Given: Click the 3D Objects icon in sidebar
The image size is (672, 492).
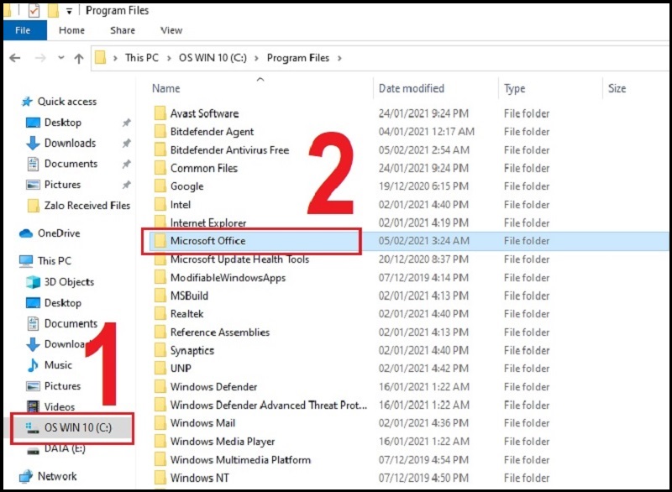Looking at the screenshot, I should tap(33, 282).
